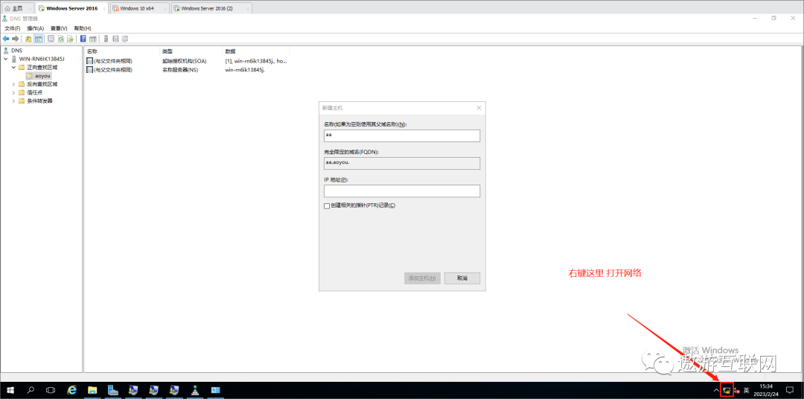The height and width of the screenshot is (399, 804).
Task: Launch Internet Explorer from taskbar
Action: coord(72,390)
